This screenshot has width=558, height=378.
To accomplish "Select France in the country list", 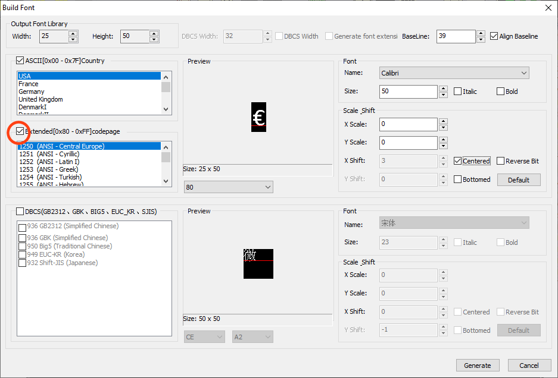I will (29, 84).
